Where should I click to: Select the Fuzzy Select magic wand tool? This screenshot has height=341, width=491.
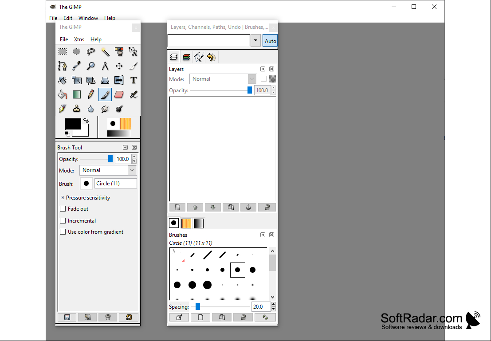(x=105, y=51)
